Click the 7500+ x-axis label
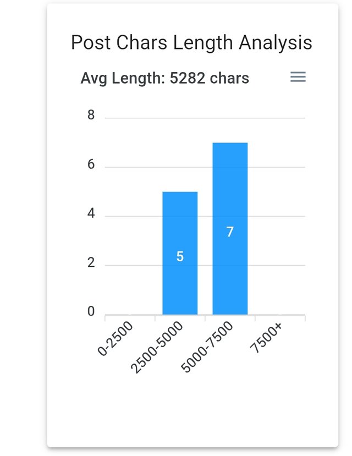The height and width of the screenshot is (456, 352). [266, 338]
